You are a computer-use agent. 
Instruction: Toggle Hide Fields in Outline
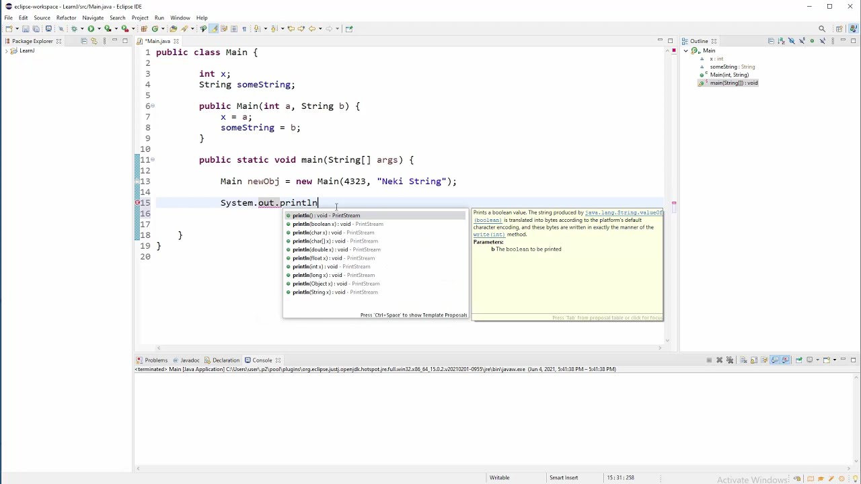pos(792,41)
